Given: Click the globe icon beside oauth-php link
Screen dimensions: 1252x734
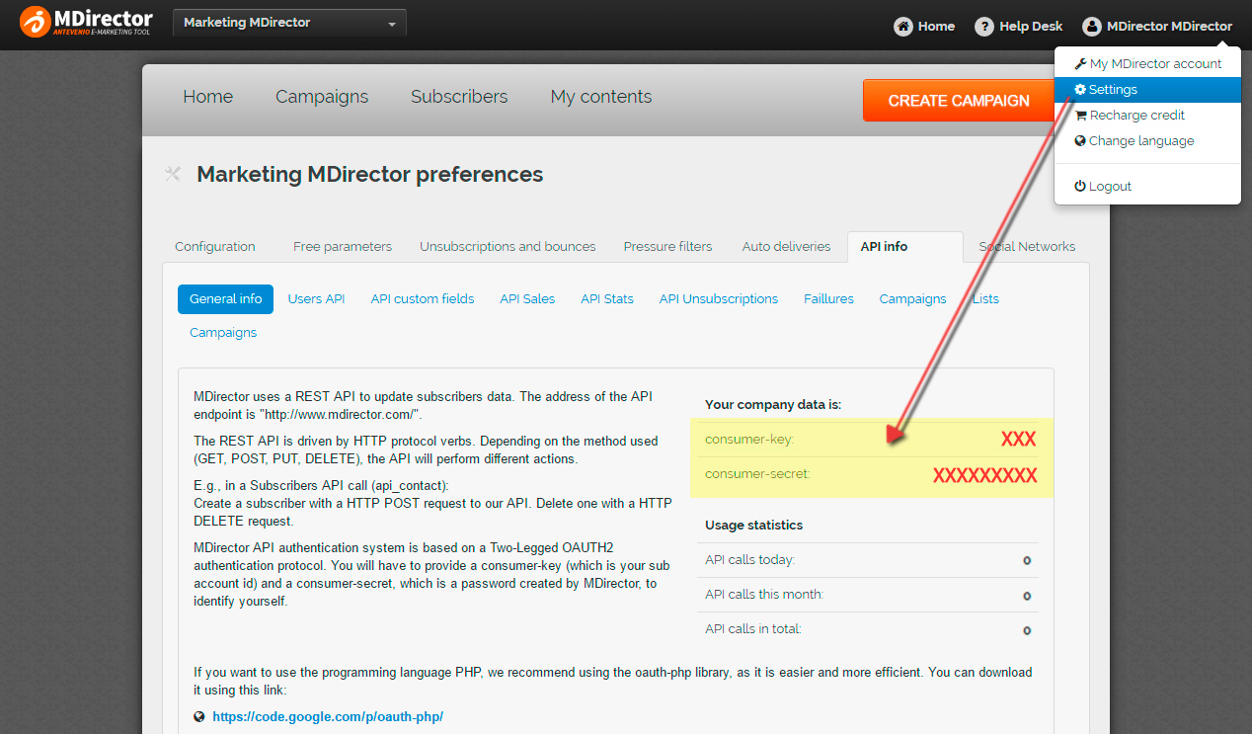Looking at the screenshot, I should coord(199,717).
